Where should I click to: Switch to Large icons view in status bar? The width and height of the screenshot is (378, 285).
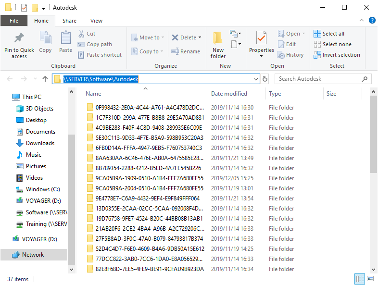click(370, 279)
